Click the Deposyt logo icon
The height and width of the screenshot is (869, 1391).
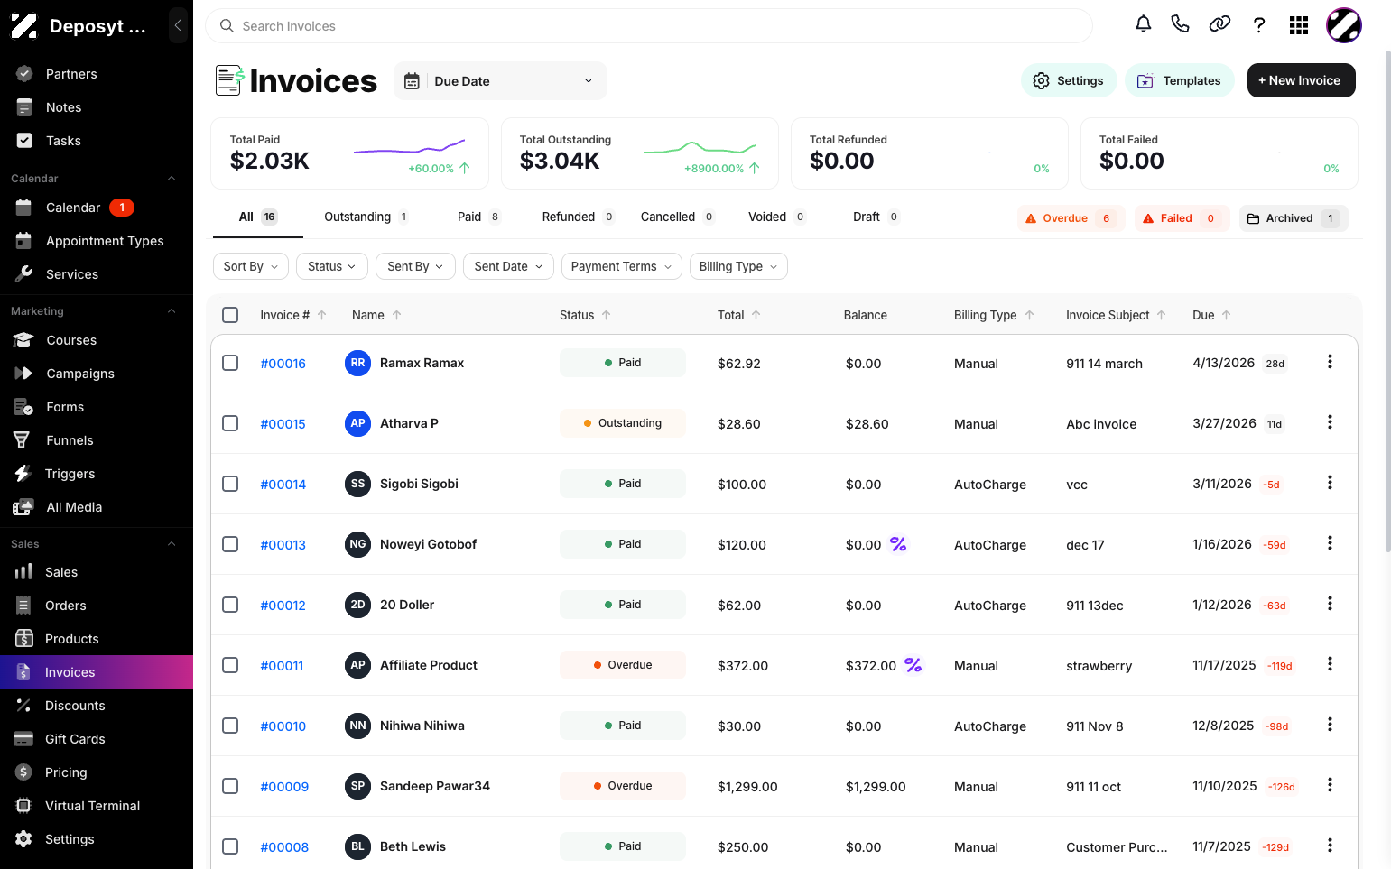[24, 26]
